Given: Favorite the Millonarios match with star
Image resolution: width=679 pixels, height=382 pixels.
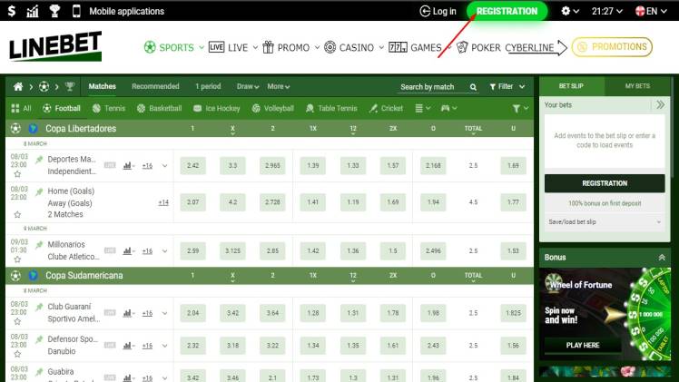Looking at the screenshot, I should 17,260.
